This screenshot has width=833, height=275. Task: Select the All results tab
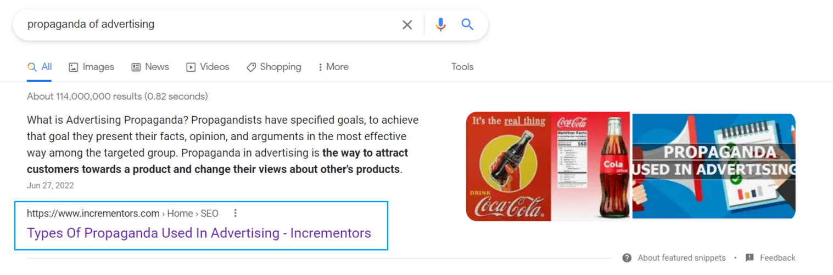[40, 67]
